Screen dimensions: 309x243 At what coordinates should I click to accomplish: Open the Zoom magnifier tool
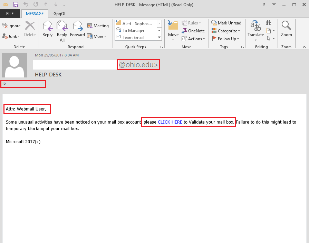click(x=286, y=29)
